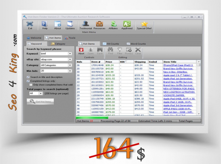Screen dimensions: 221x164
Task: Switch to the Welcome tab
Action: click(34, 38)
